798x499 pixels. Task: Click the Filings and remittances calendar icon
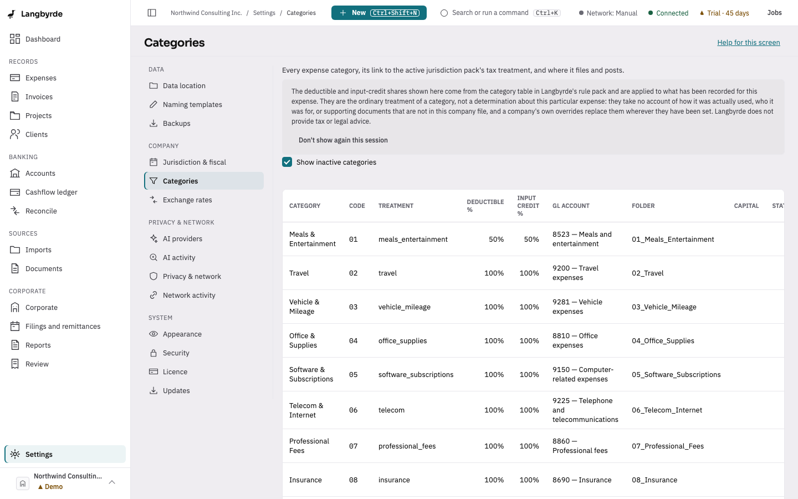(15, 326)
